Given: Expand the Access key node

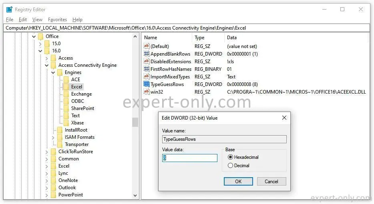Looking at the screenshot, I should (47, 58).
